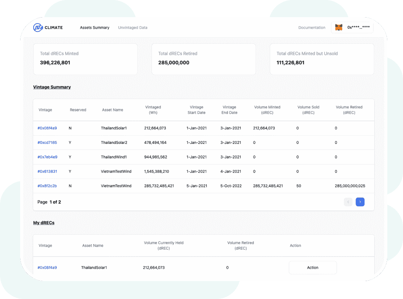The width and height of the screenshot is (403, 299).
Task: Open the wallet address 0x****...**** button
Action: point(352,27)
